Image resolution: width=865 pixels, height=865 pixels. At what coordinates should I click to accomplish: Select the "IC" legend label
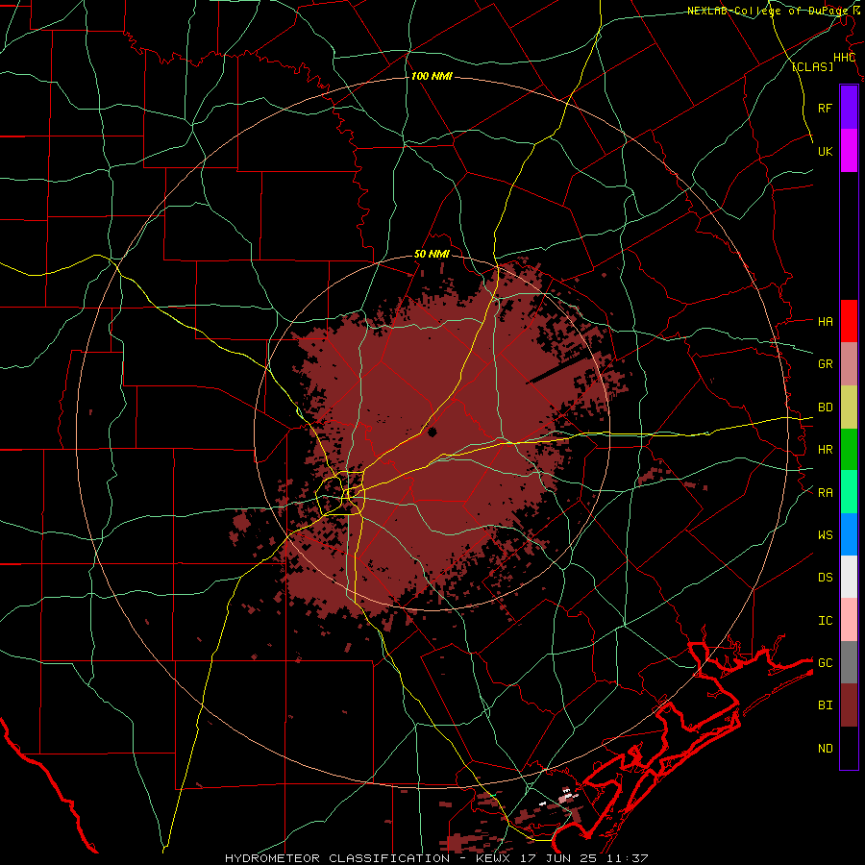click(x=825, y=621)
